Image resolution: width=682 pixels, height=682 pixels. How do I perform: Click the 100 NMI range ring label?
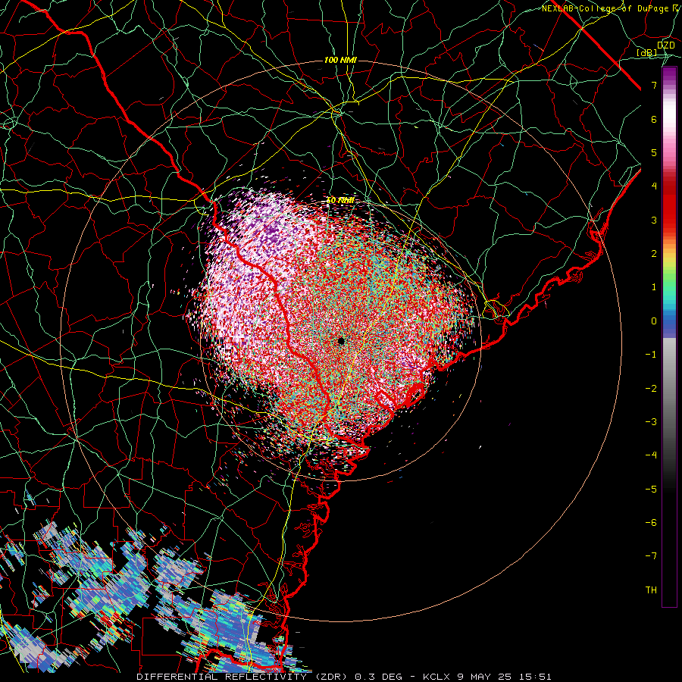[x=340, y=60]
